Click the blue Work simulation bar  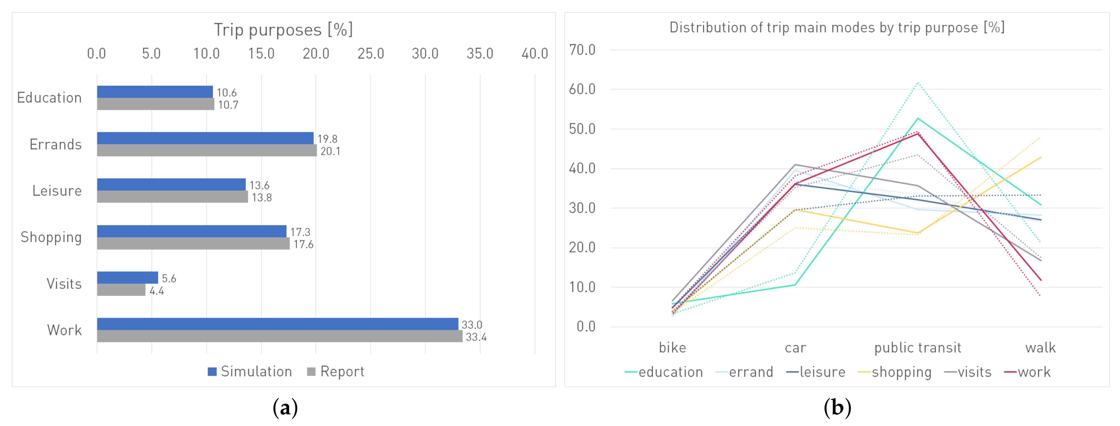point(277,324)
